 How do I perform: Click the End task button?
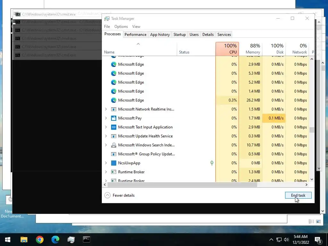[x=298, y=195]
